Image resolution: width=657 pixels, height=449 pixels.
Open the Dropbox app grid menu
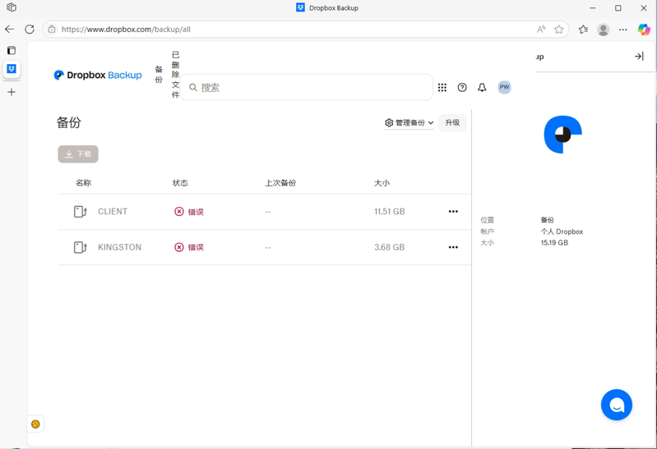coord(442,88)
